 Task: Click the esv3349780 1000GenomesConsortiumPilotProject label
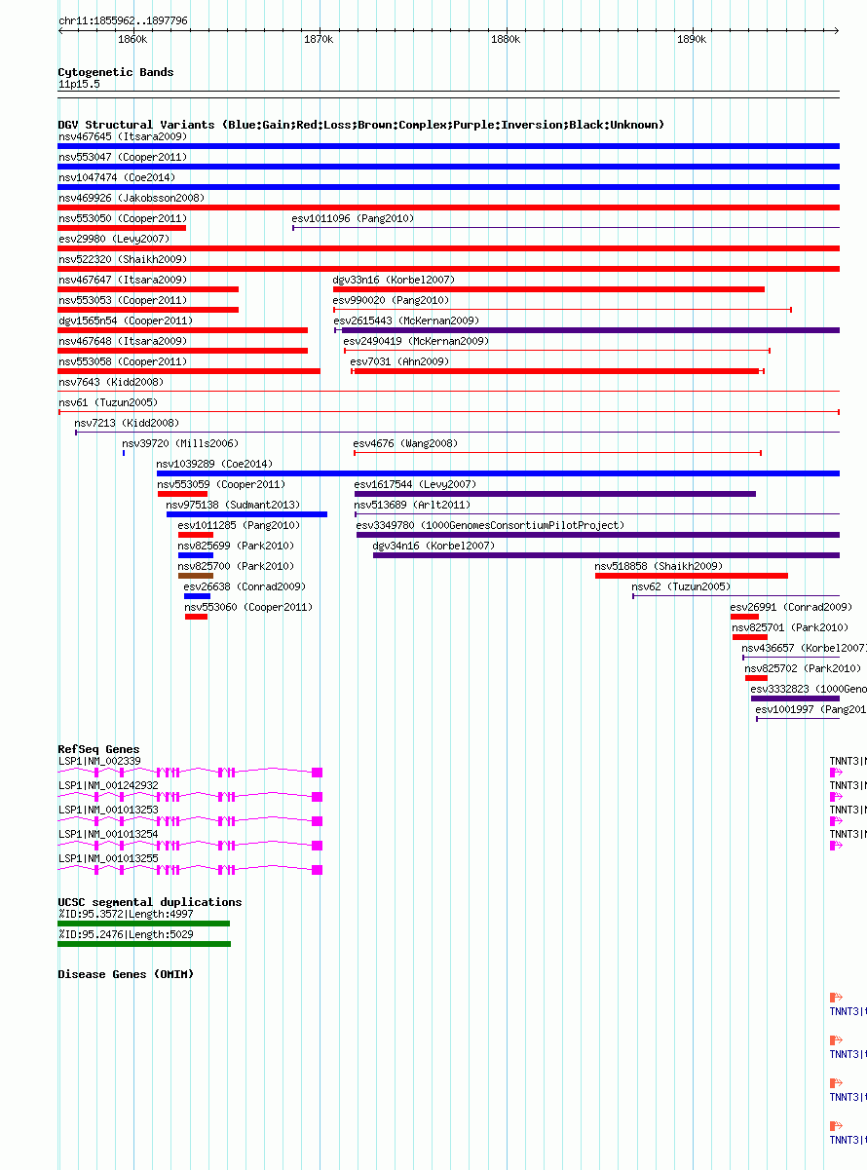pyautogui.click(x=490, y=525)
